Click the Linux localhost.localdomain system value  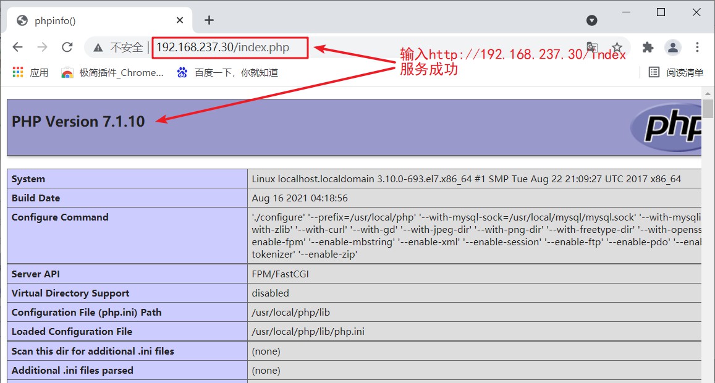pos(467,179)
